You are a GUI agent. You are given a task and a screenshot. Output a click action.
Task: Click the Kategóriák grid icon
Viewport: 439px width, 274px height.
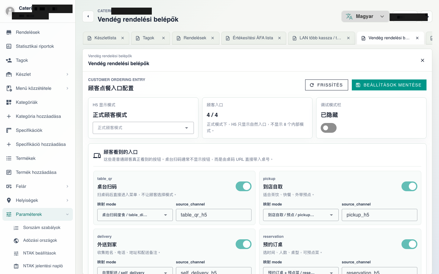(x=9, y=102)
